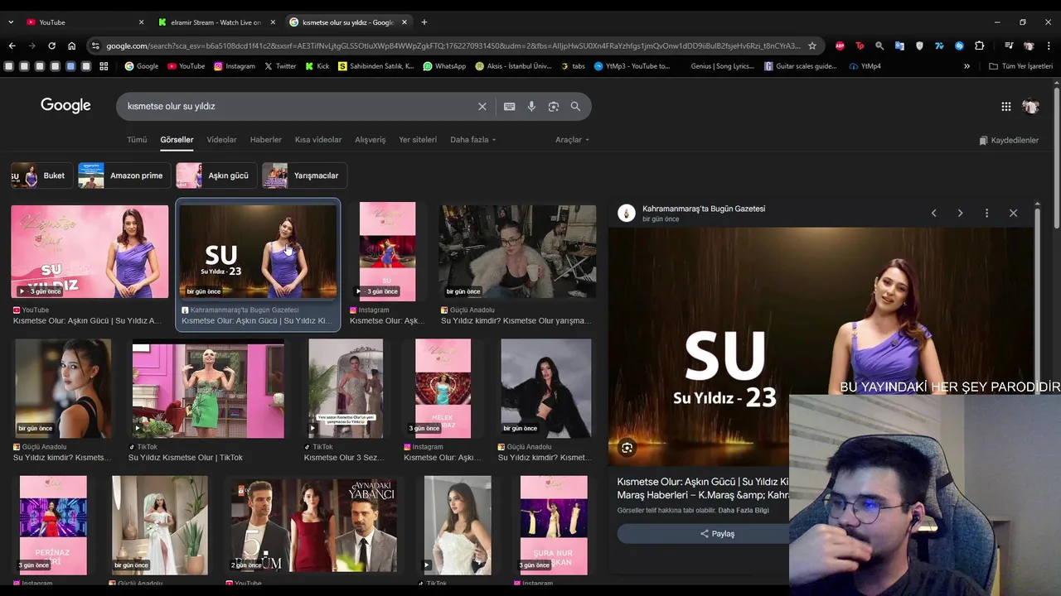Clear the search box with the X icon

tap(482, 106)
